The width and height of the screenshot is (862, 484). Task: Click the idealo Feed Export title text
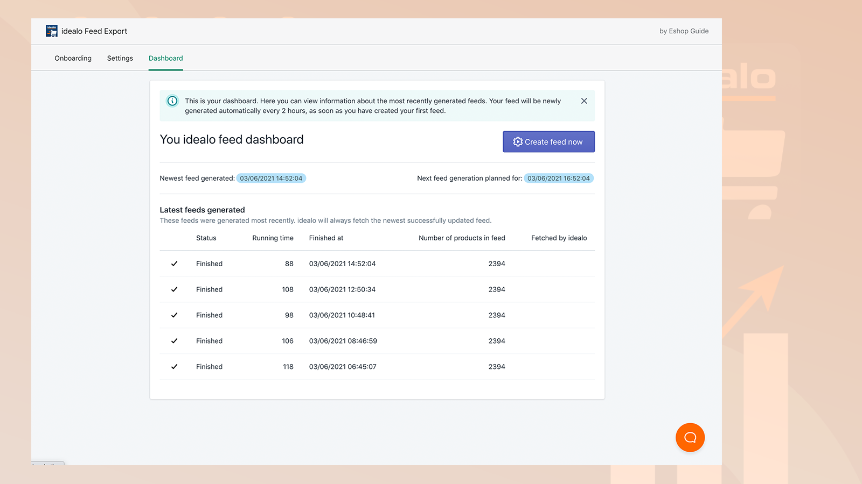pyautogui.click(x=94, y=31)
